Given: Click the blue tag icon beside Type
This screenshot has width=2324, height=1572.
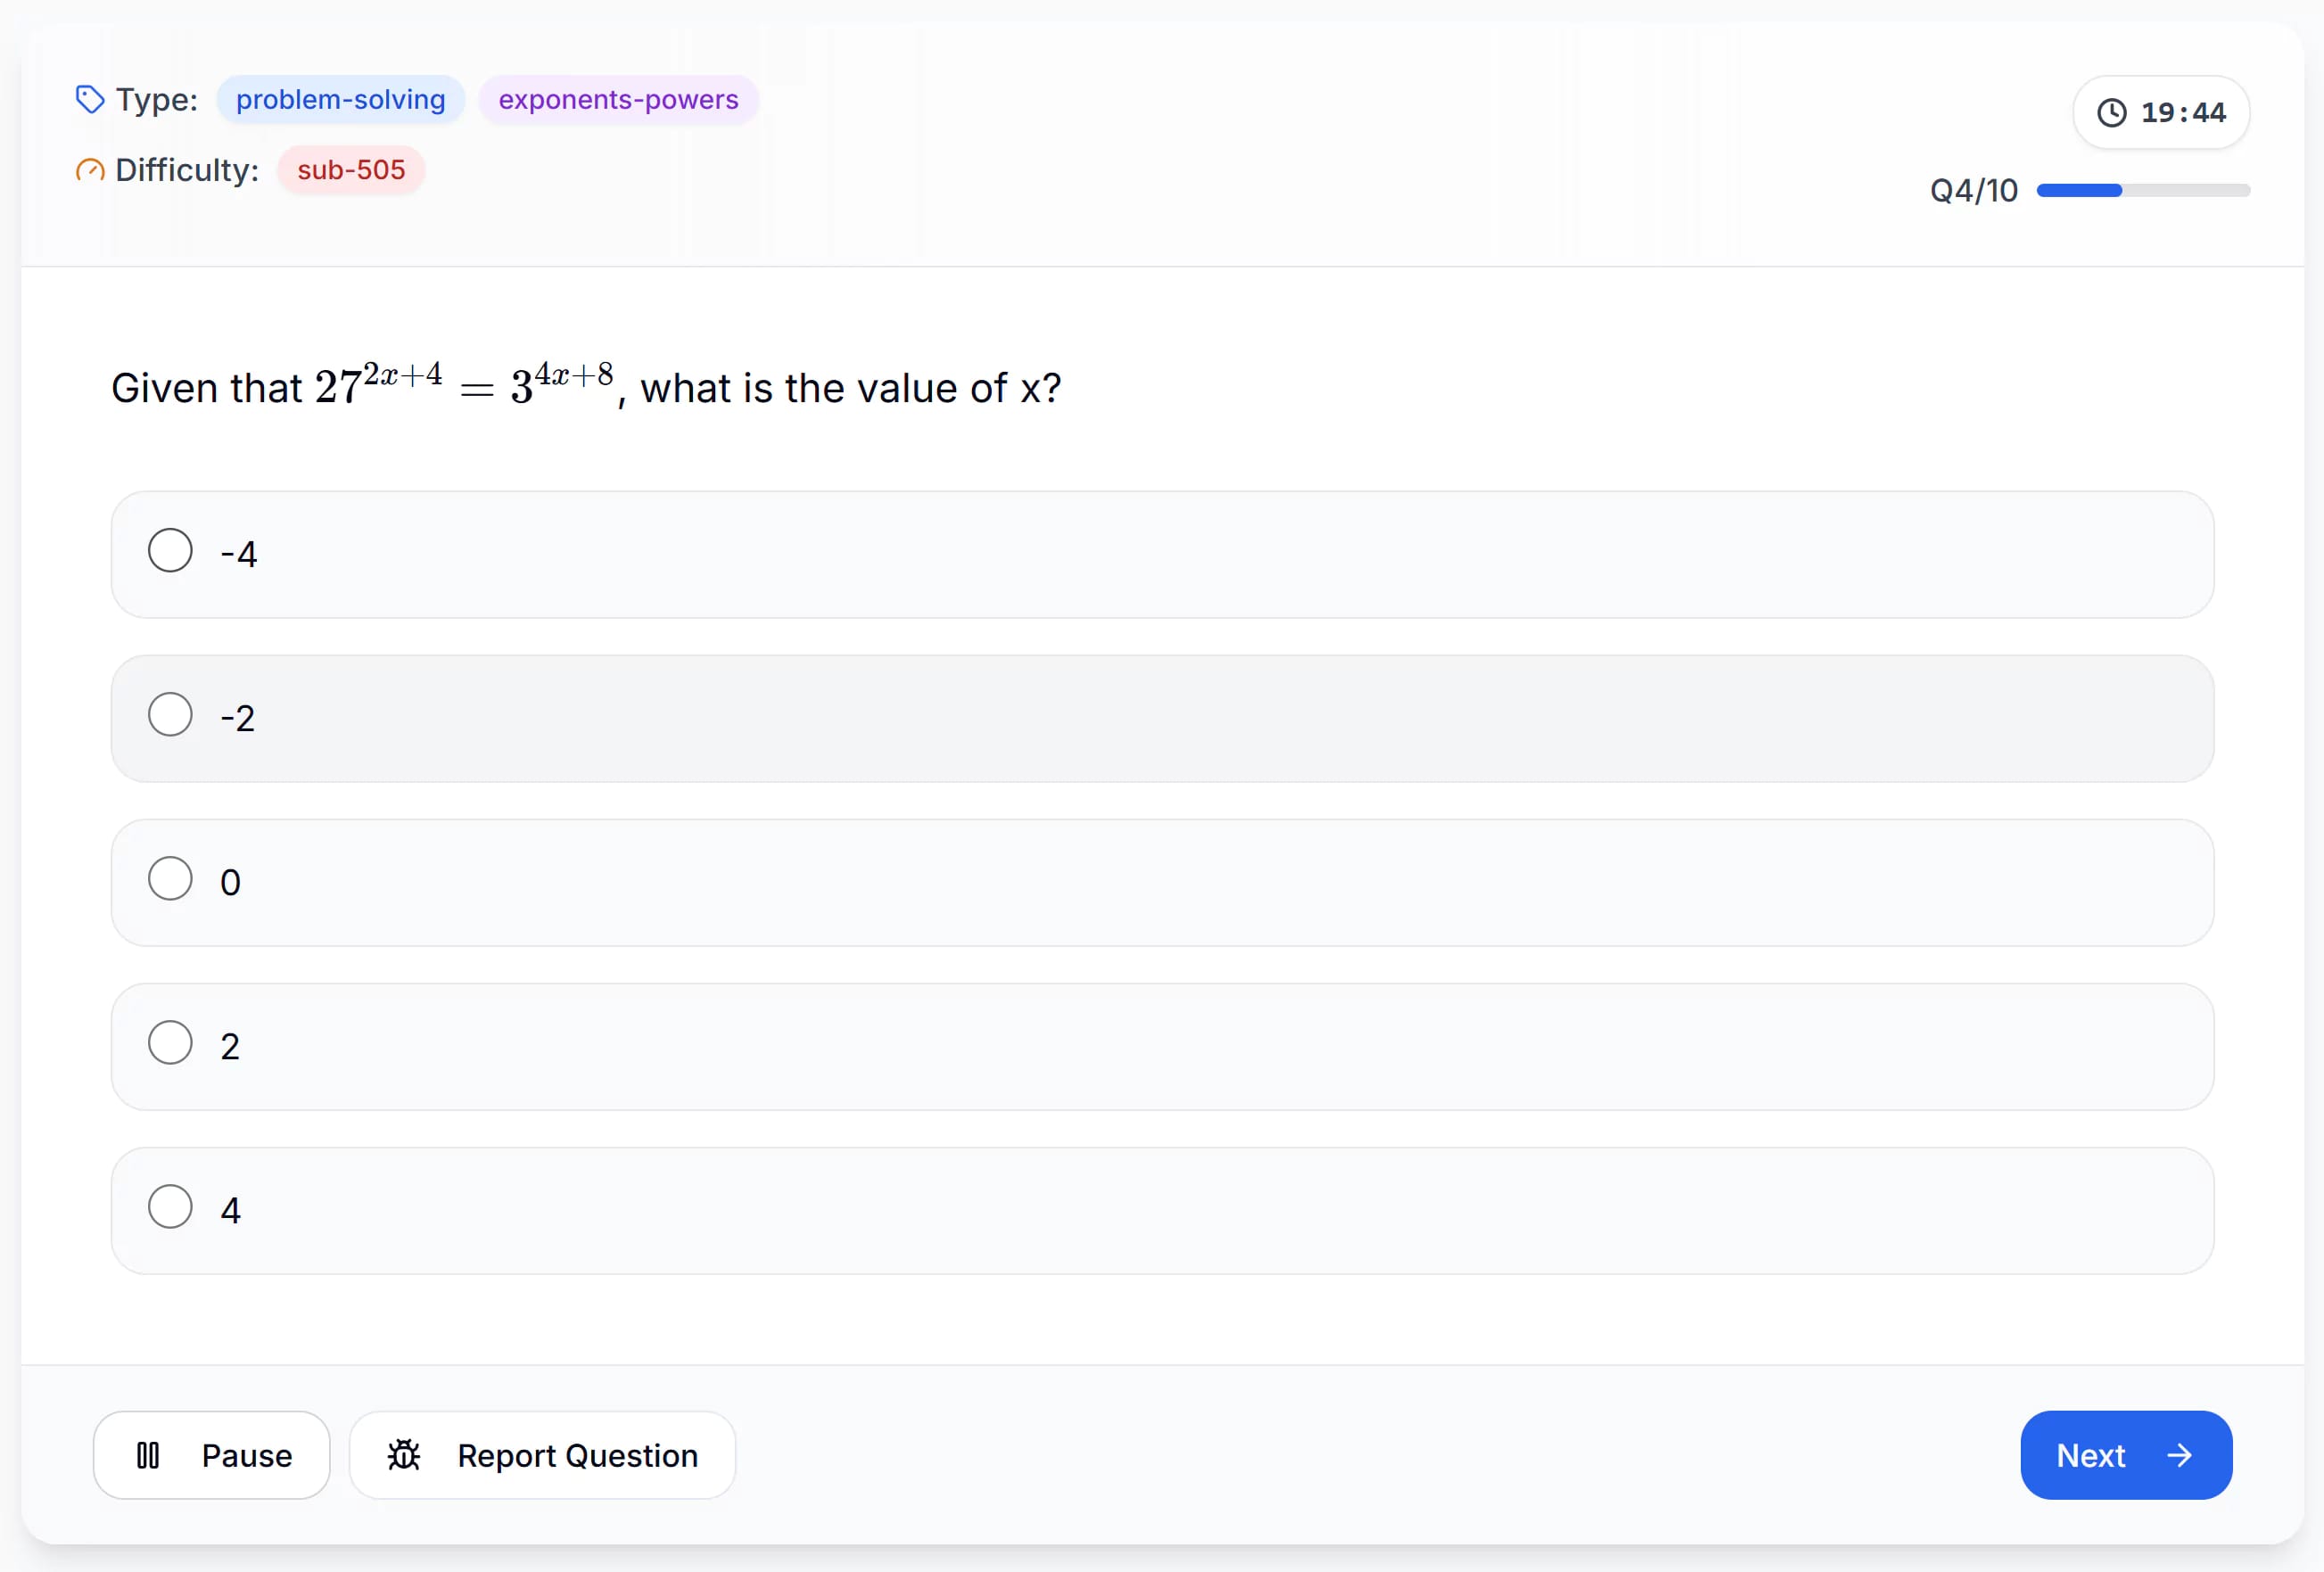Looking at the screenshot, I should (x=89, y=99).
